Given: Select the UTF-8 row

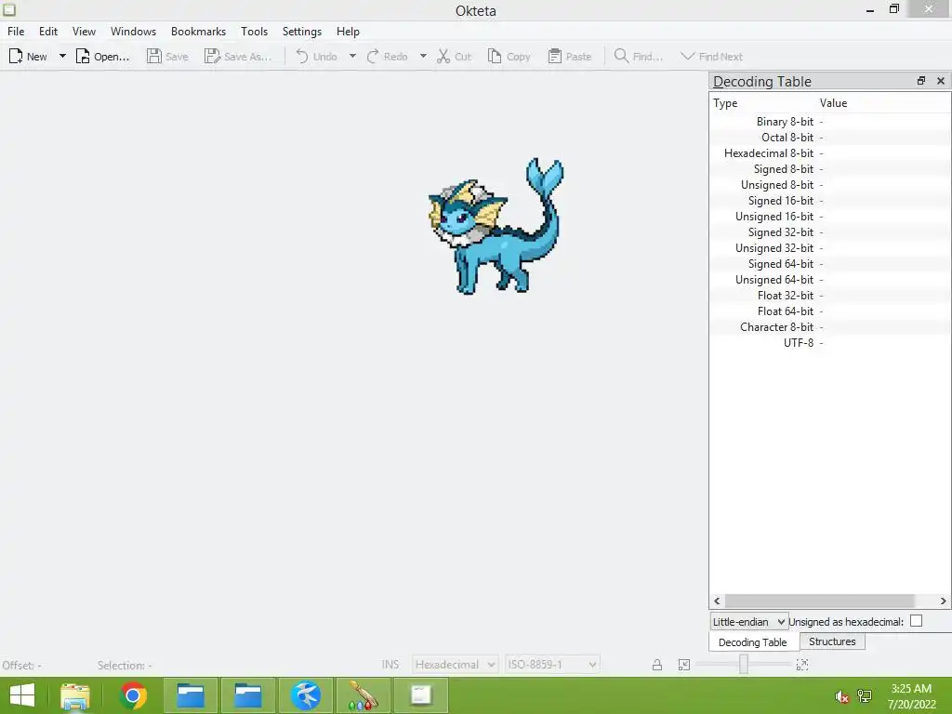Looking at the screenshot, I should click(x=830, y=342).
